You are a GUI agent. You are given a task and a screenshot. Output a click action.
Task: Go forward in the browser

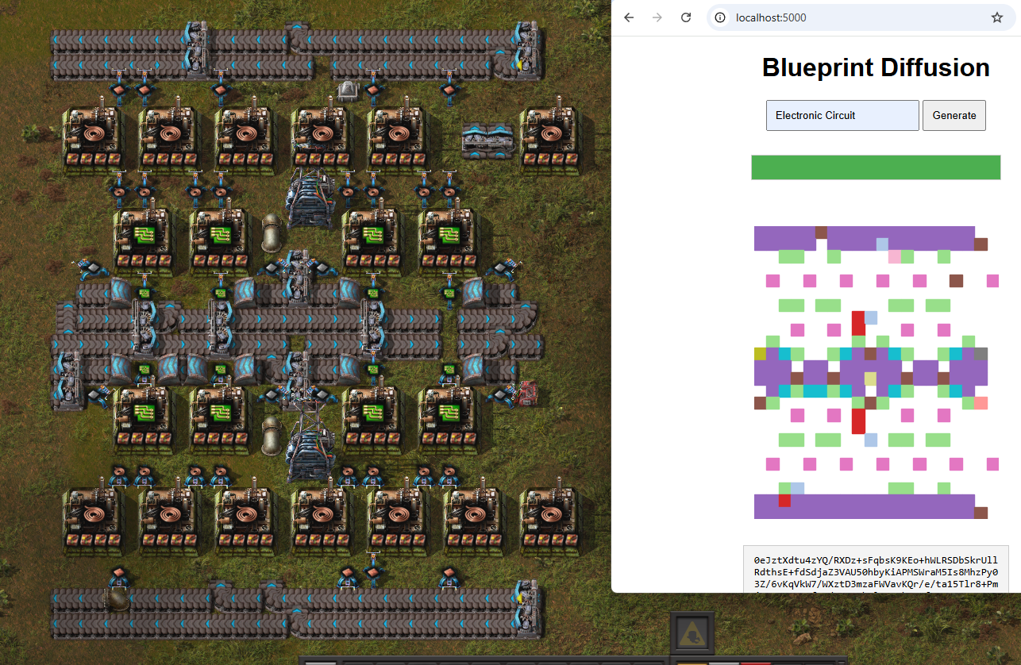[657, 17]
